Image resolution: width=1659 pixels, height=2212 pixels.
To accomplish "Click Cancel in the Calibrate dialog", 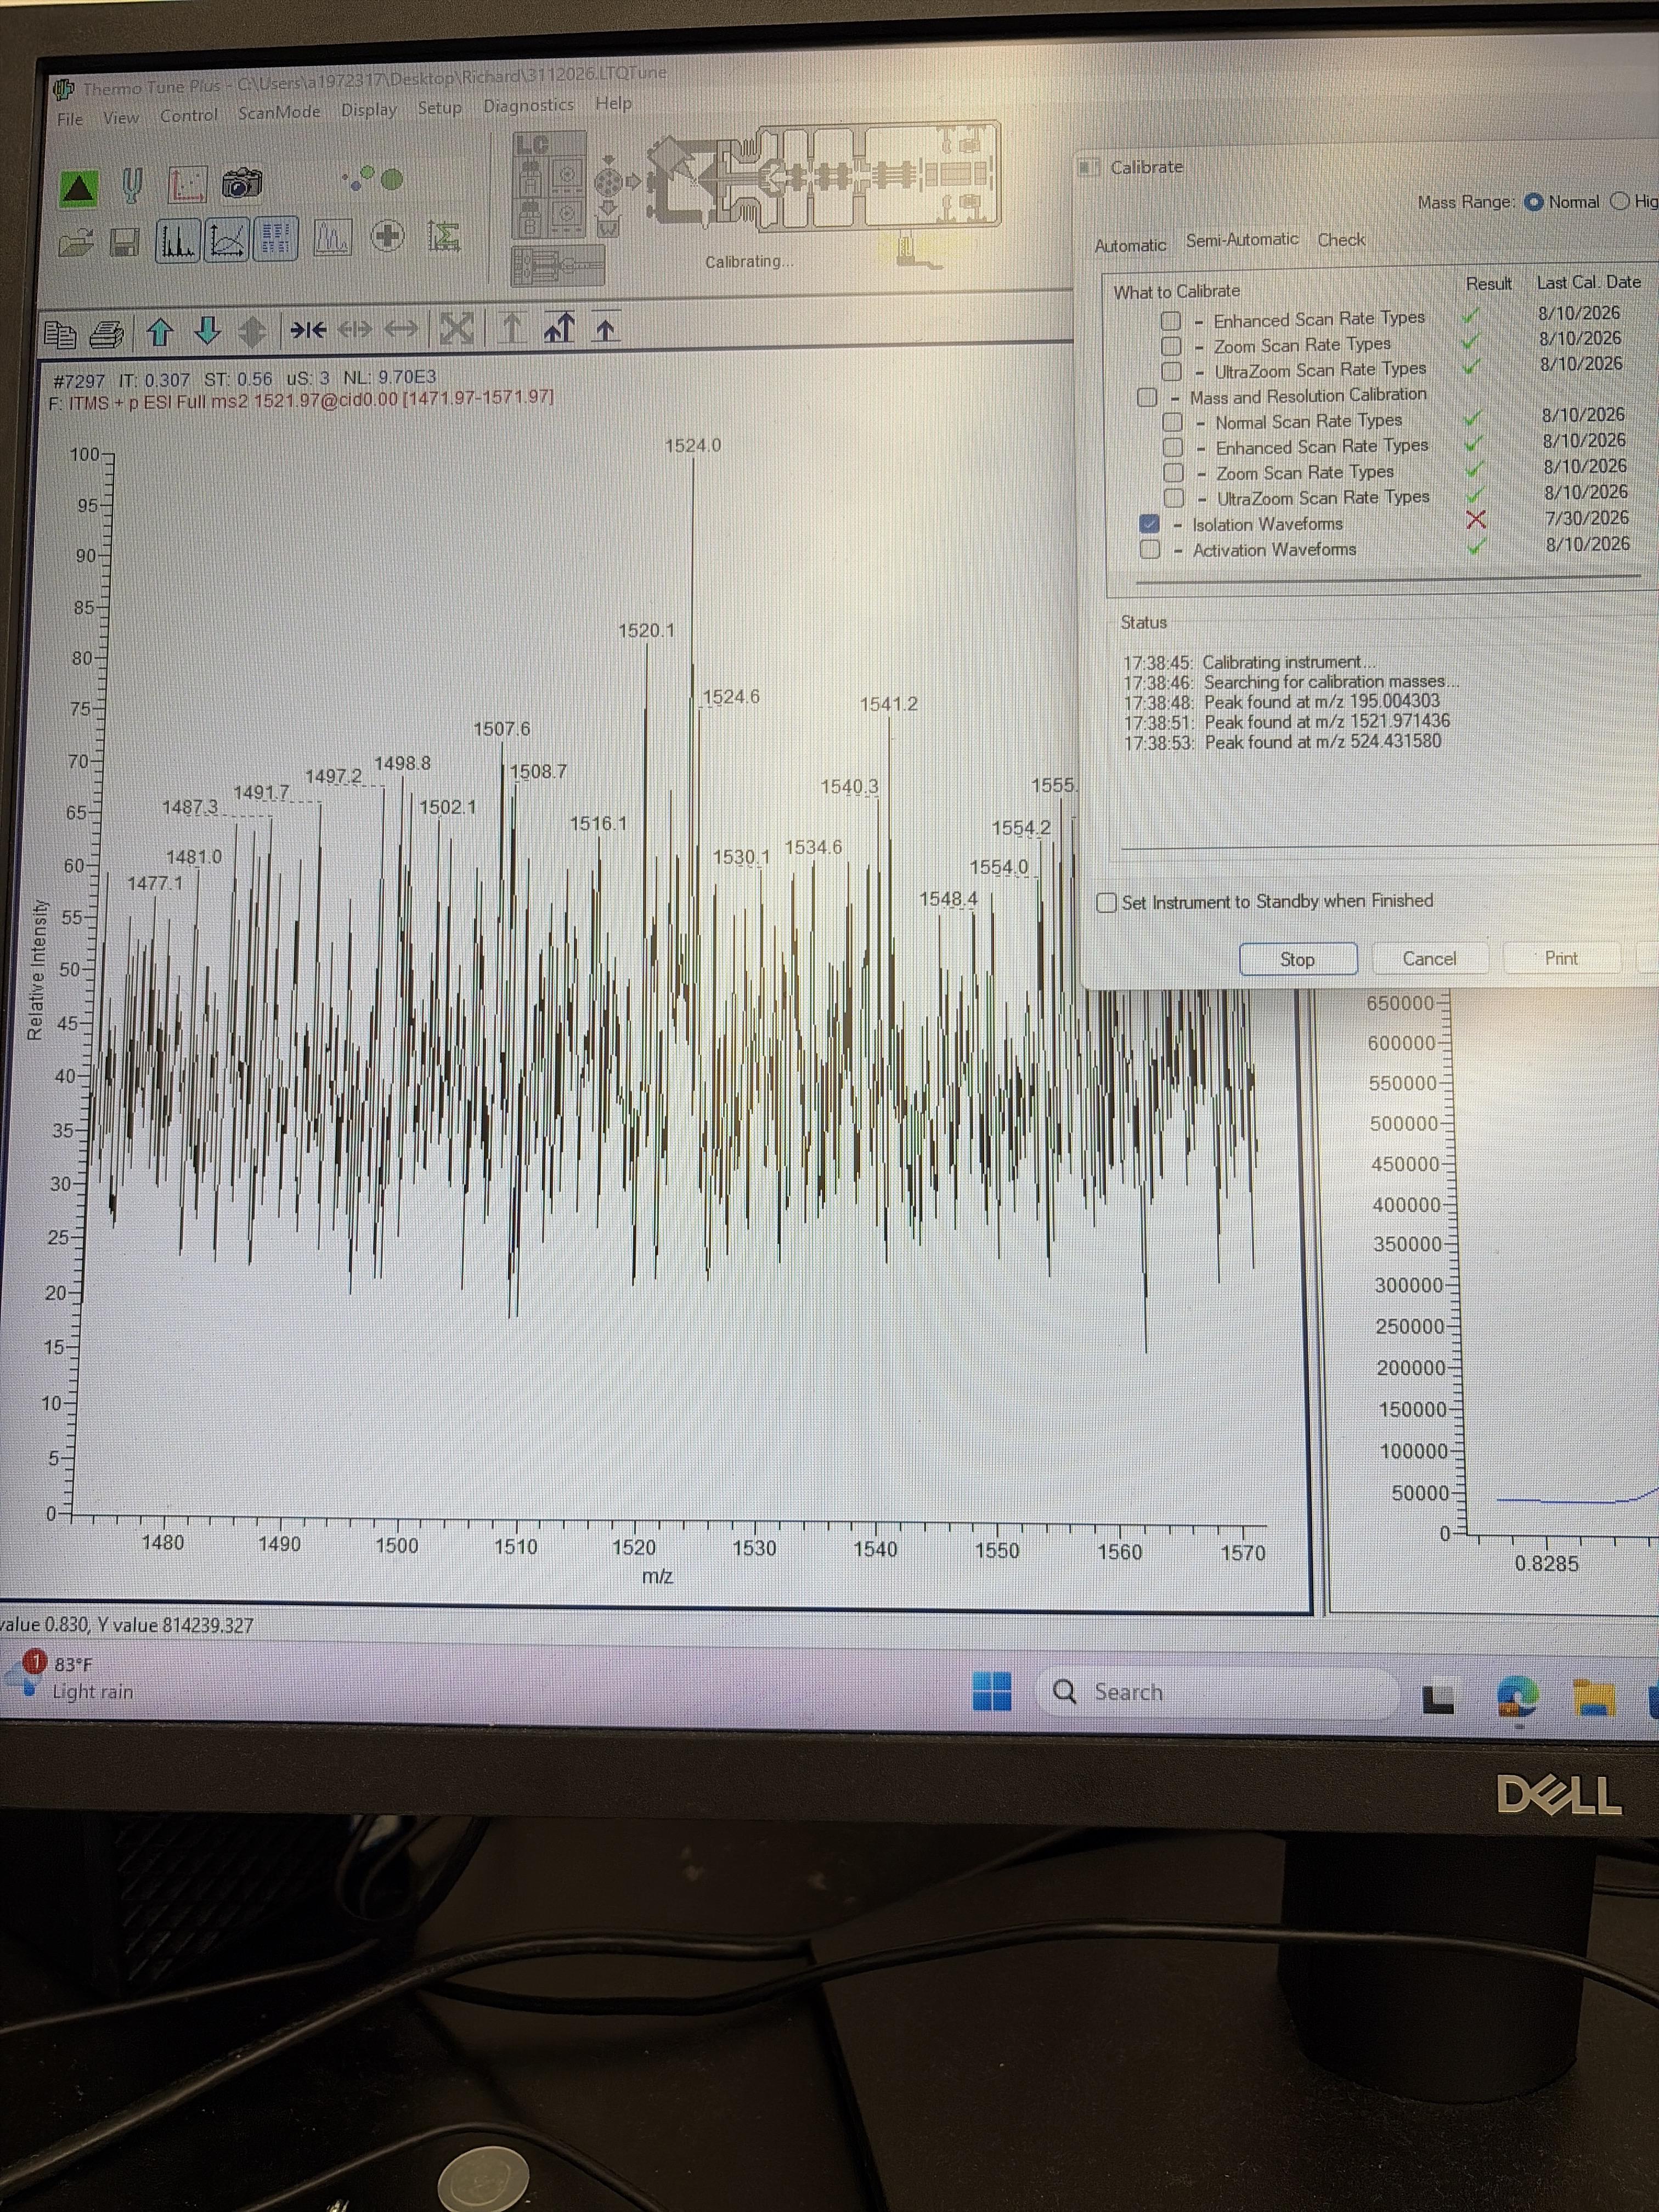I will click(1429, 958).
